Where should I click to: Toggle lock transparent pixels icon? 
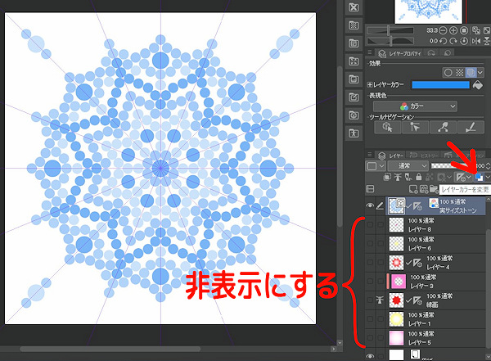click(430, 178)
